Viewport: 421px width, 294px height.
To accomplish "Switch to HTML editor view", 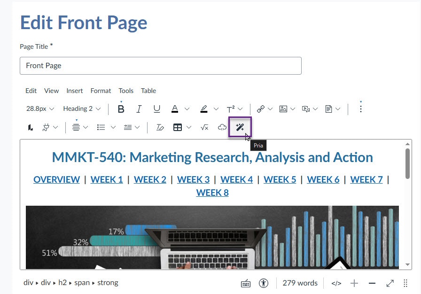I will click(336, 283).
